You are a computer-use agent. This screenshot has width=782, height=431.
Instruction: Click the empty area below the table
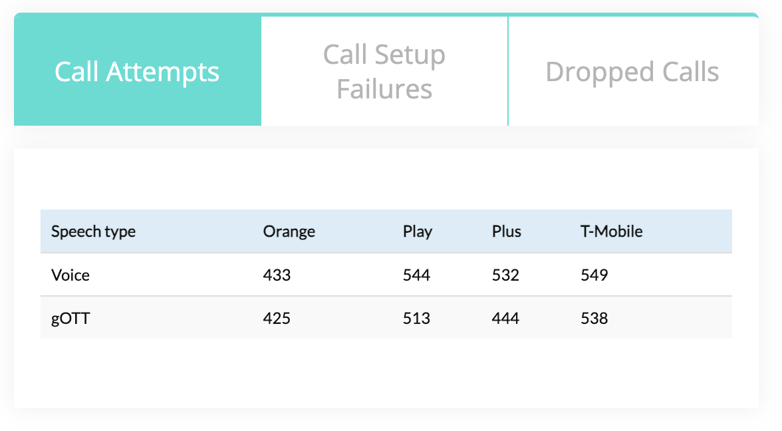(386, 373)
